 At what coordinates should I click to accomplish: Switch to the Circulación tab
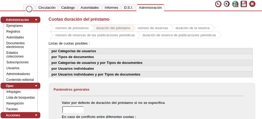coord(47,8)
